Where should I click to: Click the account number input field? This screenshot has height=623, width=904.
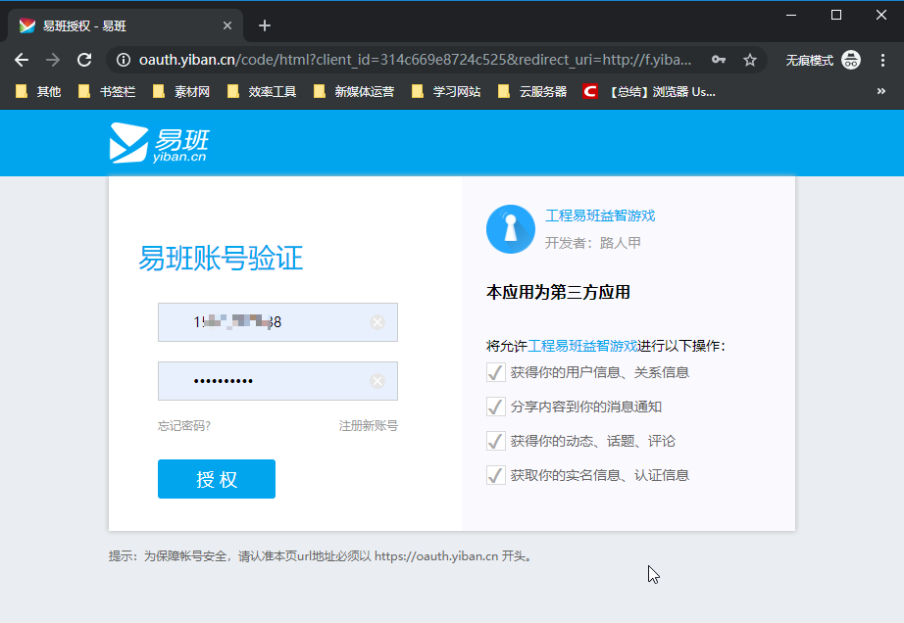pos(277,322)
